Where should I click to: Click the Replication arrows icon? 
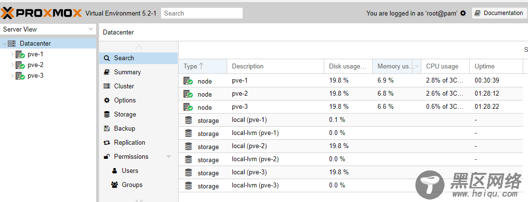click(107, 143)
